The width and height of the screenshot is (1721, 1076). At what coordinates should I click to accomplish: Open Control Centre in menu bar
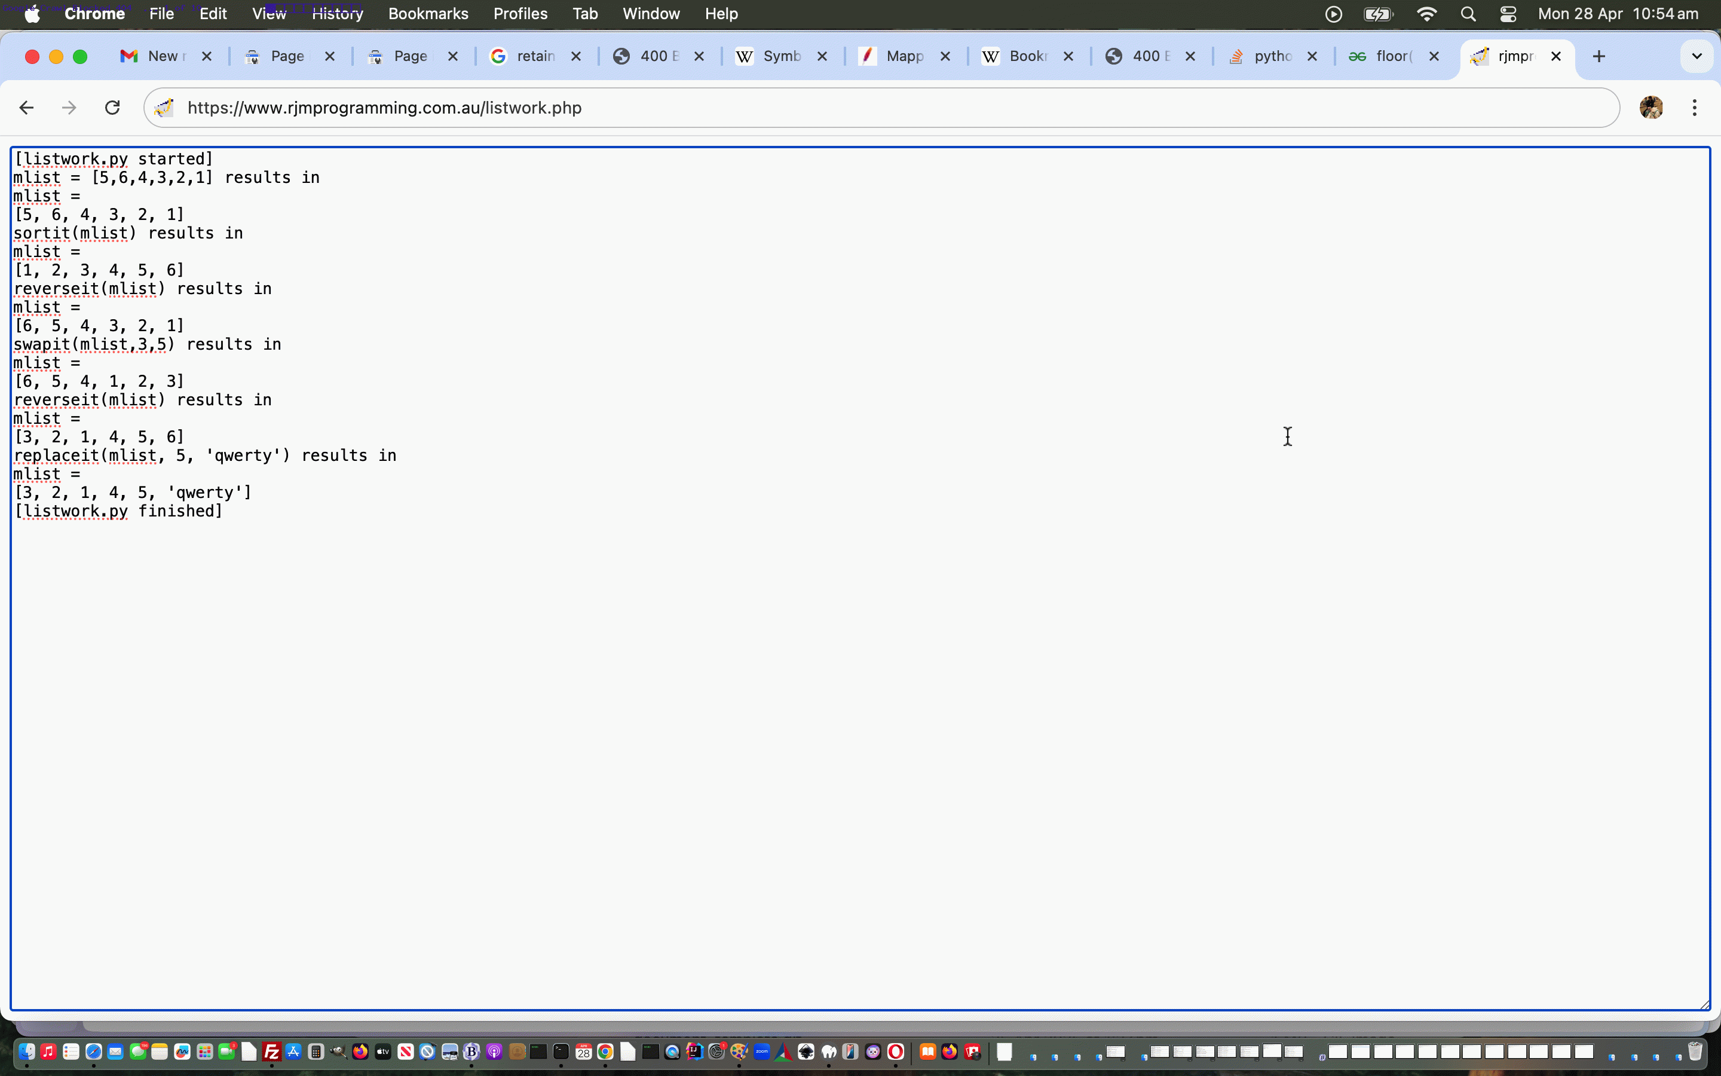coord(1508,14)
